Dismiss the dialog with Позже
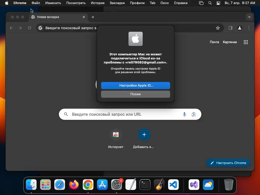This screenshot has height=195, width=260. tap(136, 94)
